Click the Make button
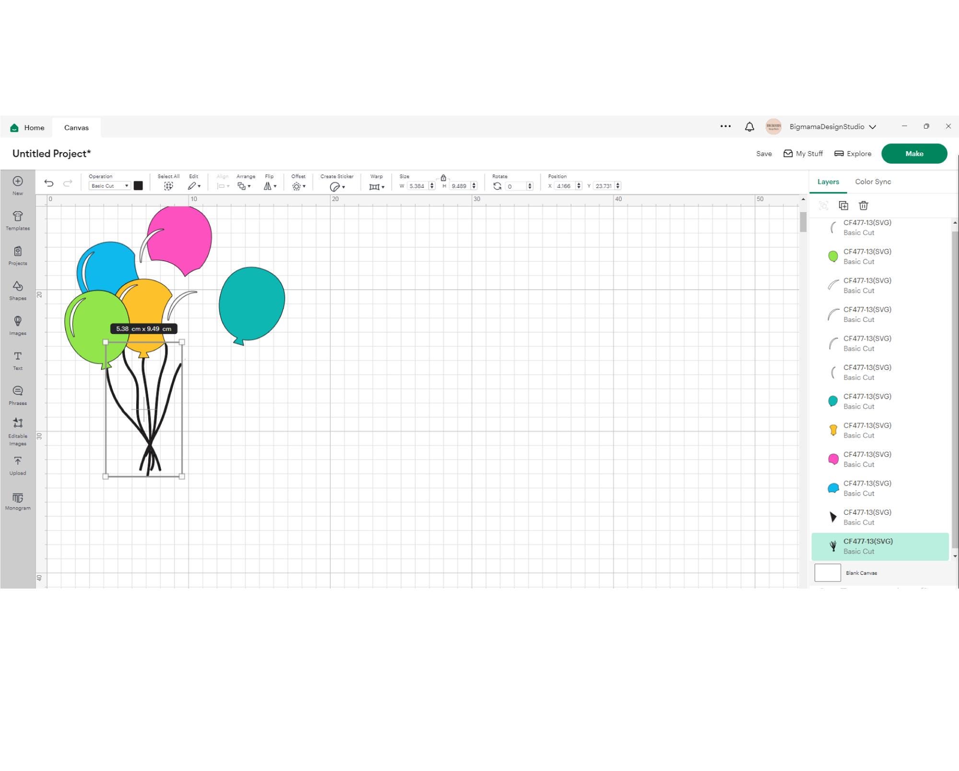Viewport: 959px width, 771px height. point(914,154)
